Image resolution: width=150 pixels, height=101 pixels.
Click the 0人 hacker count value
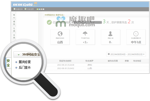point(111,42)
